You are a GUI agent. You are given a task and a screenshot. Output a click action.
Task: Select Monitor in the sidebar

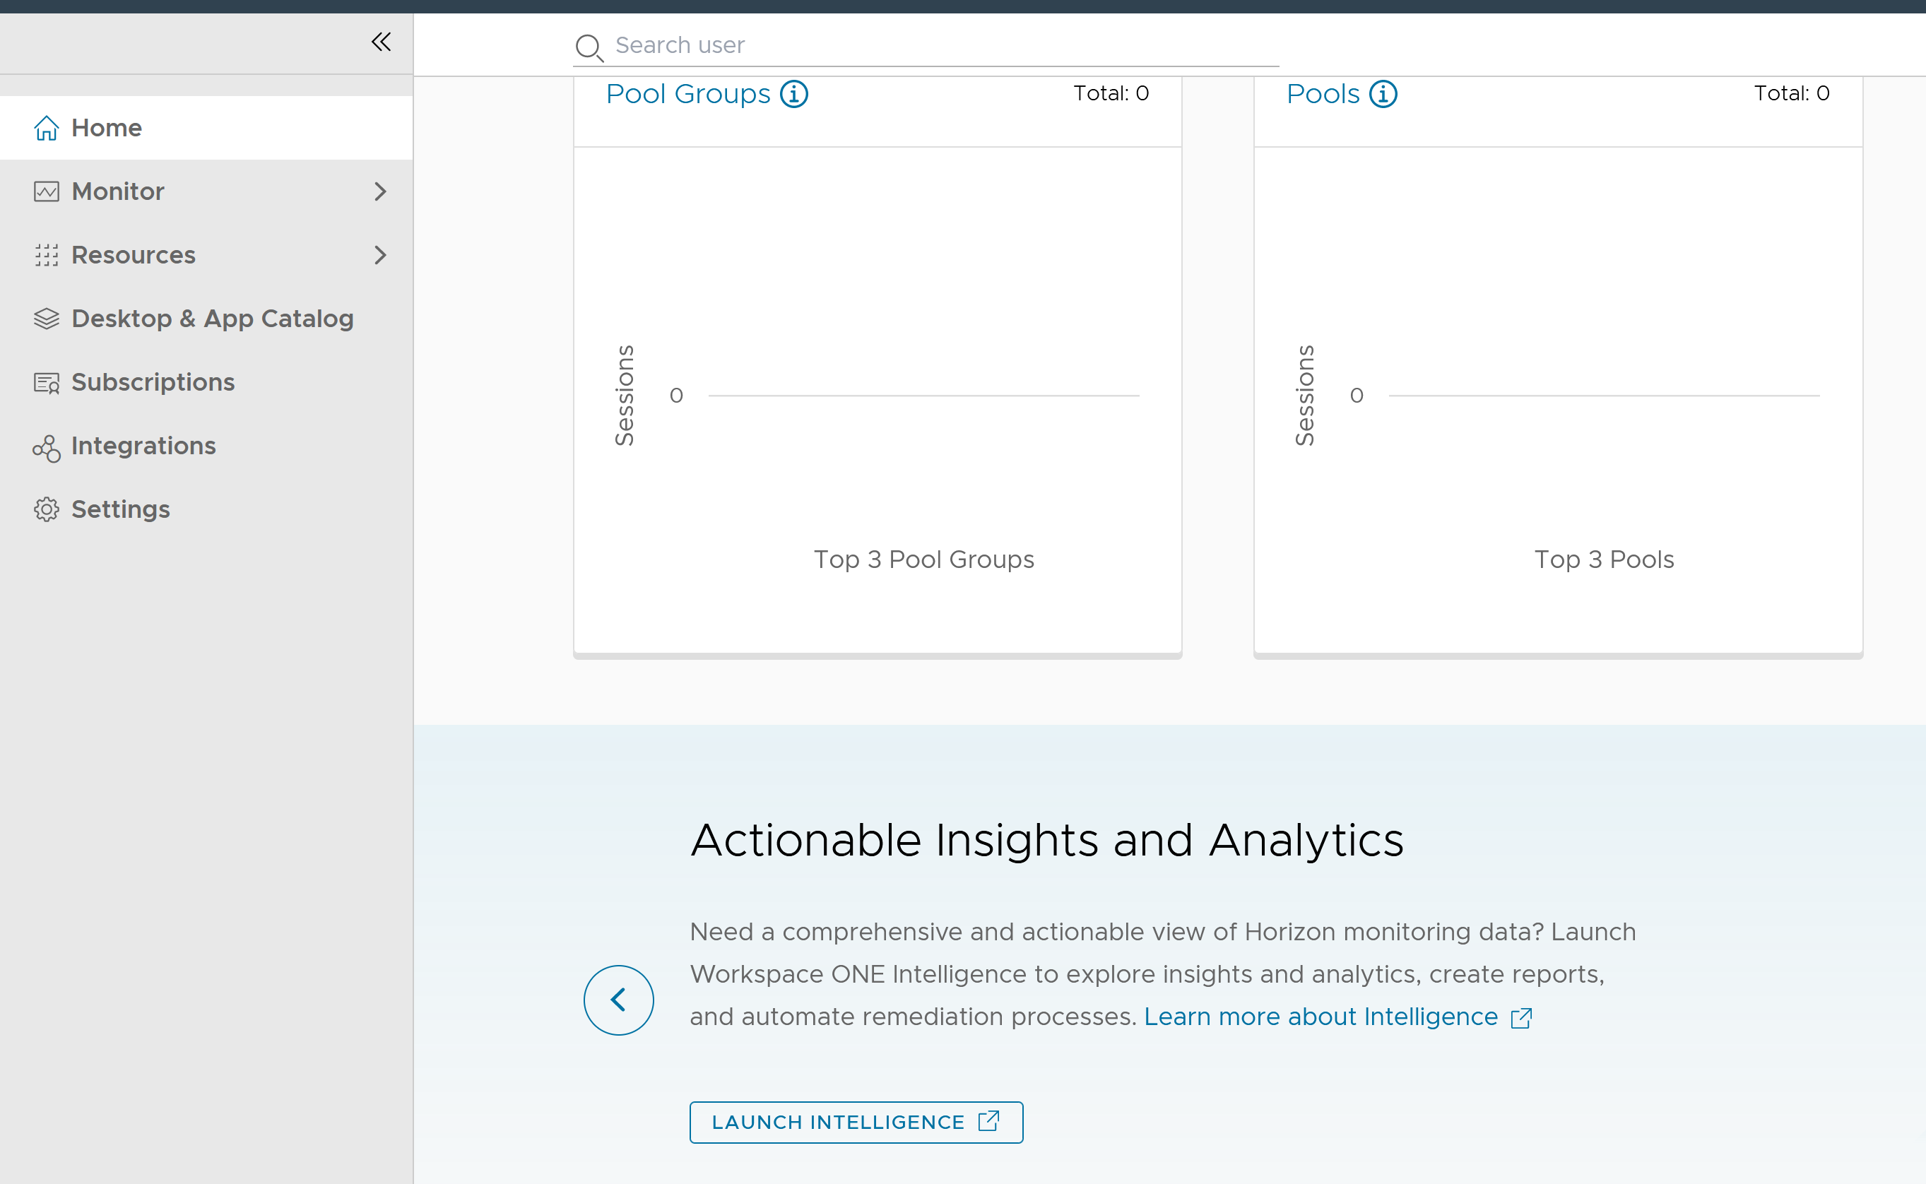(207, 191)
